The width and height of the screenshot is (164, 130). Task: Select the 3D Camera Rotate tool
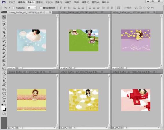point(4,93)
